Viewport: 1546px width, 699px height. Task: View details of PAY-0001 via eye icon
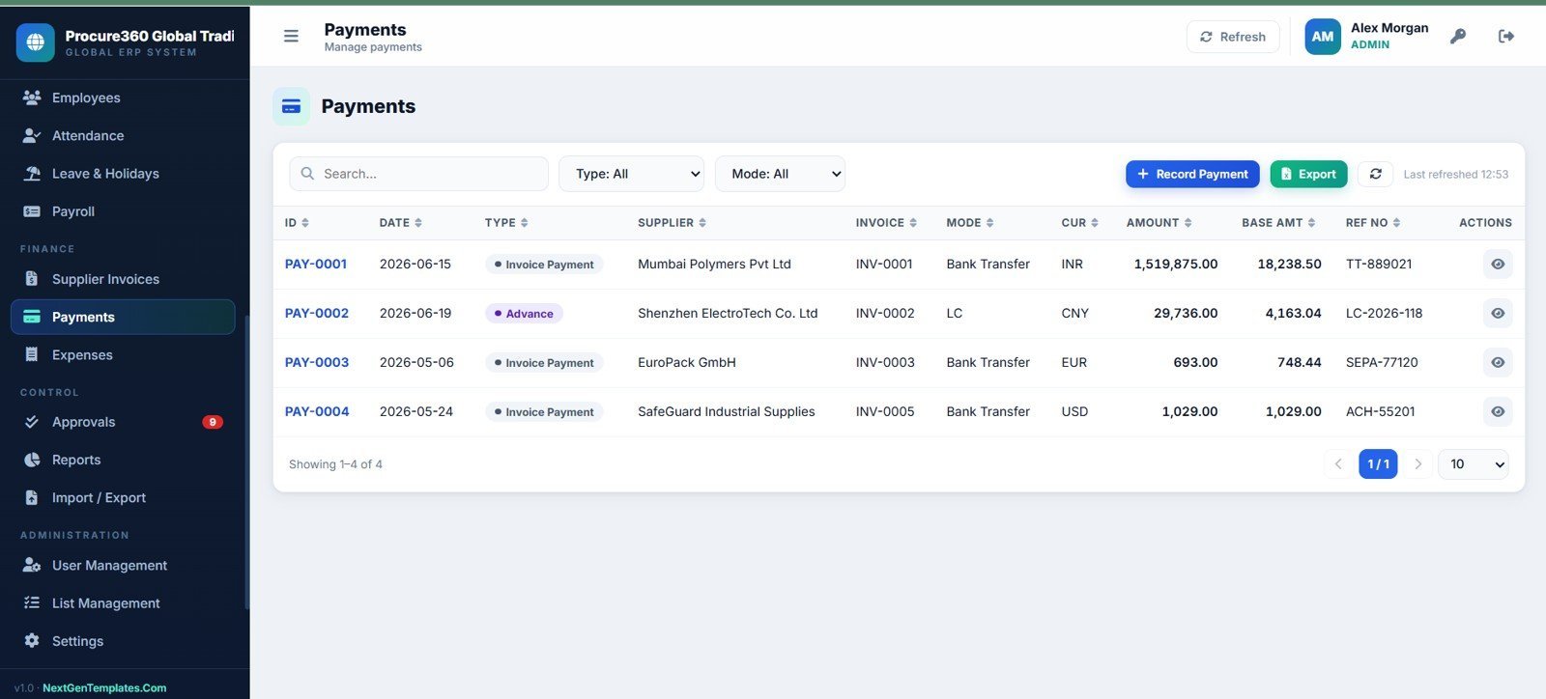point(1498,265)
